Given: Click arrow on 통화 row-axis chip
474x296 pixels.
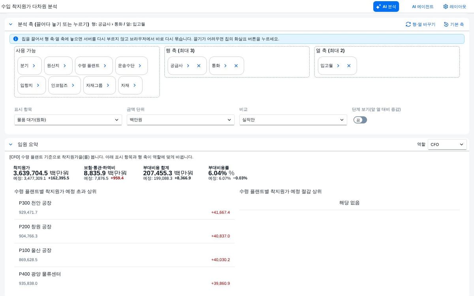Looking at the screenshot, I should (226, 66).
